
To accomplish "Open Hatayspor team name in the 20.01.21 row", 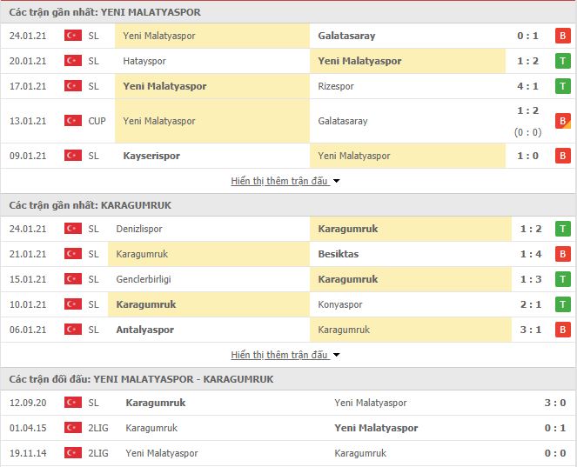I will pos(144,61).
